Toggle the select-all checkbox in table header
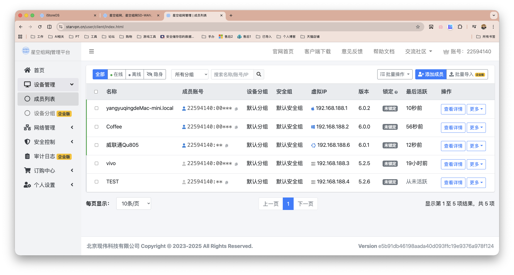This screenshot has width=514, height=275. pyautogui.click(x=96, y=92)
